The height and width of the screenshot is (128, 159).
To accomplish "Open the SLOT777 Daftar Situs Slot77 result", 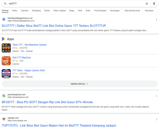I will [54, 26].
